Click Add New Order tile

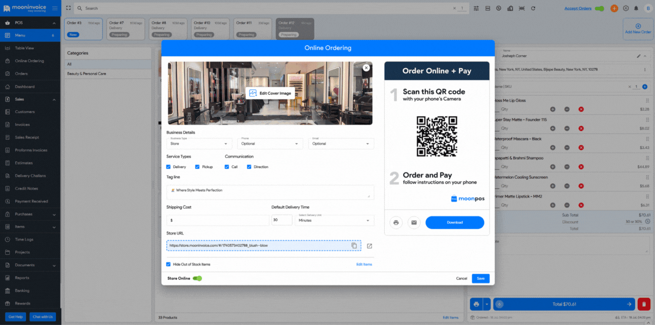point(638,29)
